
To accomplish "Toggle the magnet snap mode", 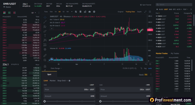I will [x=45, y=66].
